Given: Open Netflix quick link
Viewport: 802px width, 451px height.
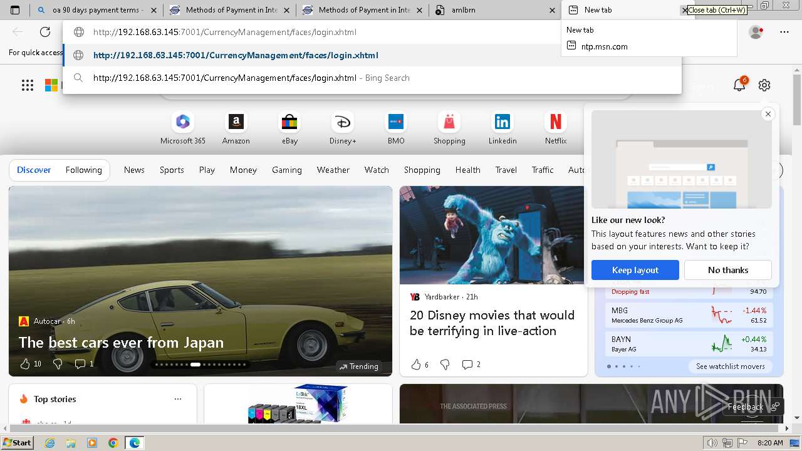Looking at the screenshot, I should [555, 128].
